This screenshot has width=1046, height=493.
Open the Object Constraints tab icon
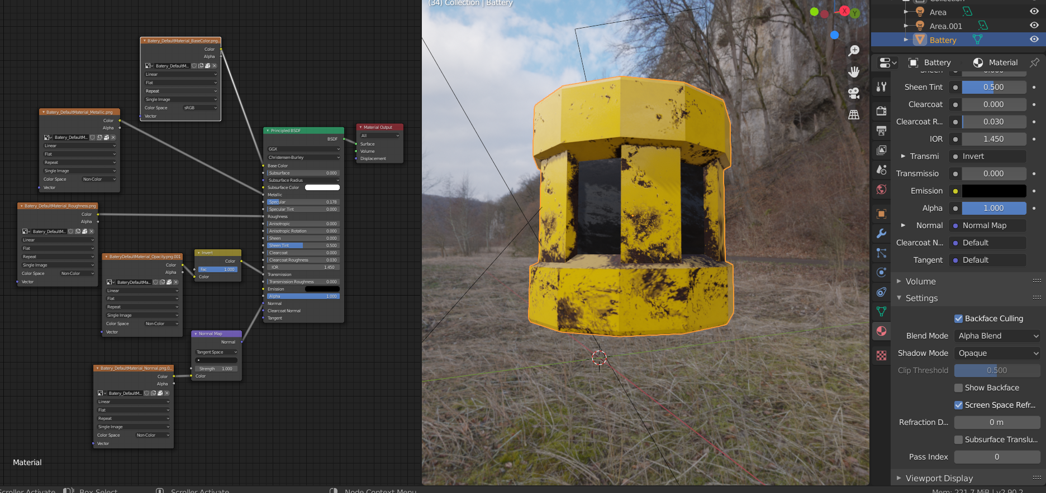[881, 292]
